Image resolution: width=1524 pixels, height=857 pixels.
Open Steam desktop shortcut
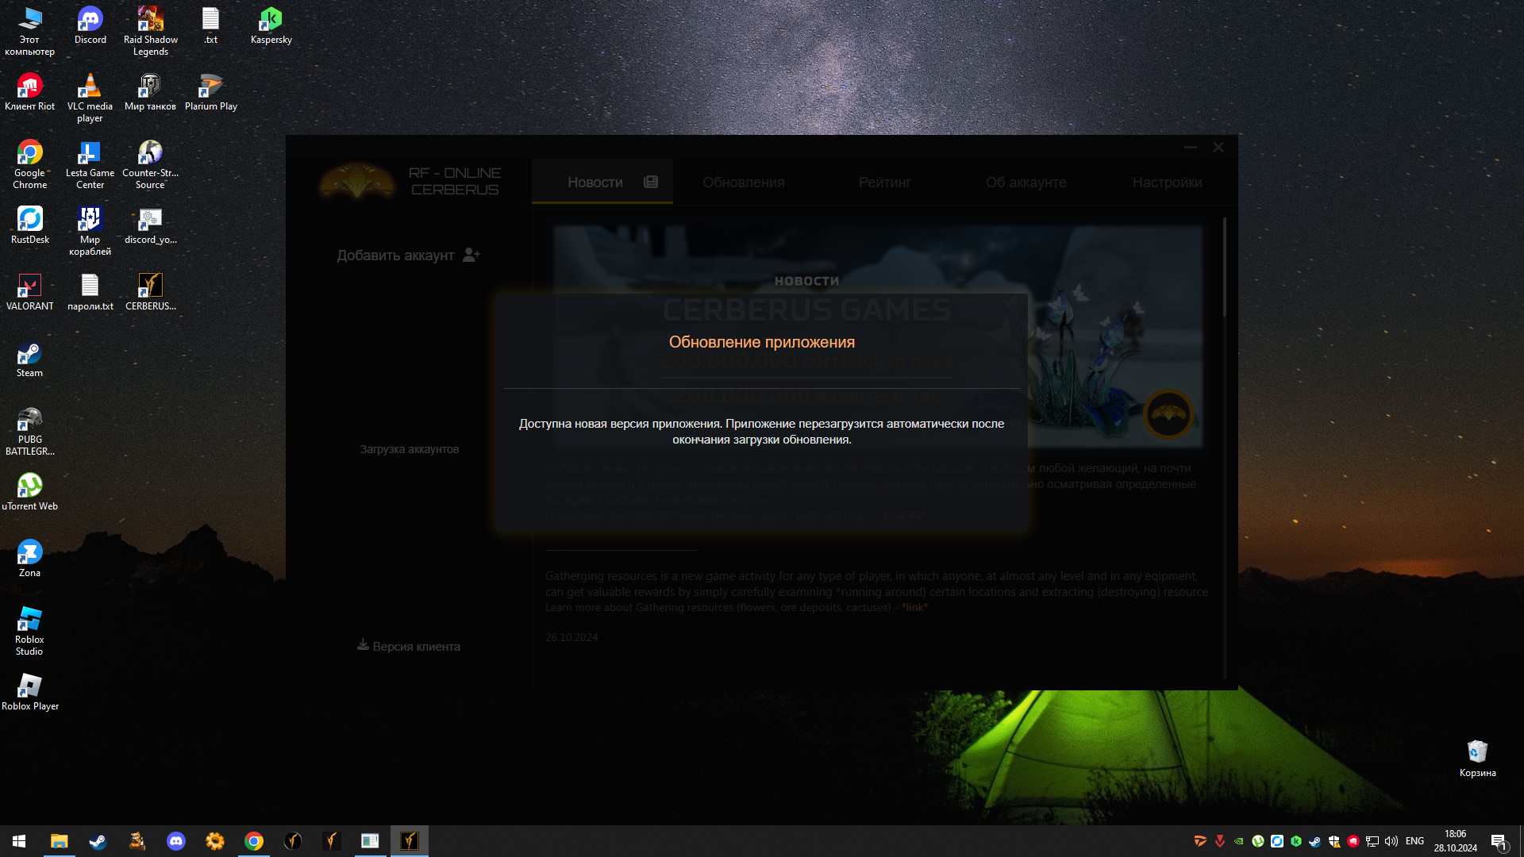pos(29,359)
